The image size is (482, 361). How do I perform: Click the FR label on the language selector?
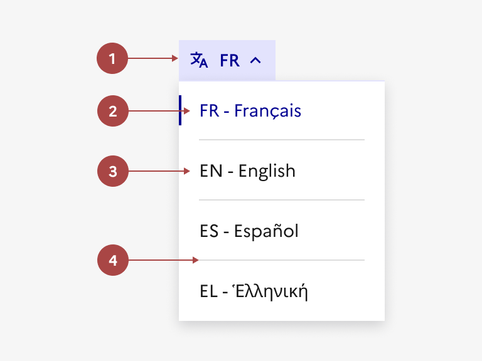pyautogui.click(x=230, y=61)
